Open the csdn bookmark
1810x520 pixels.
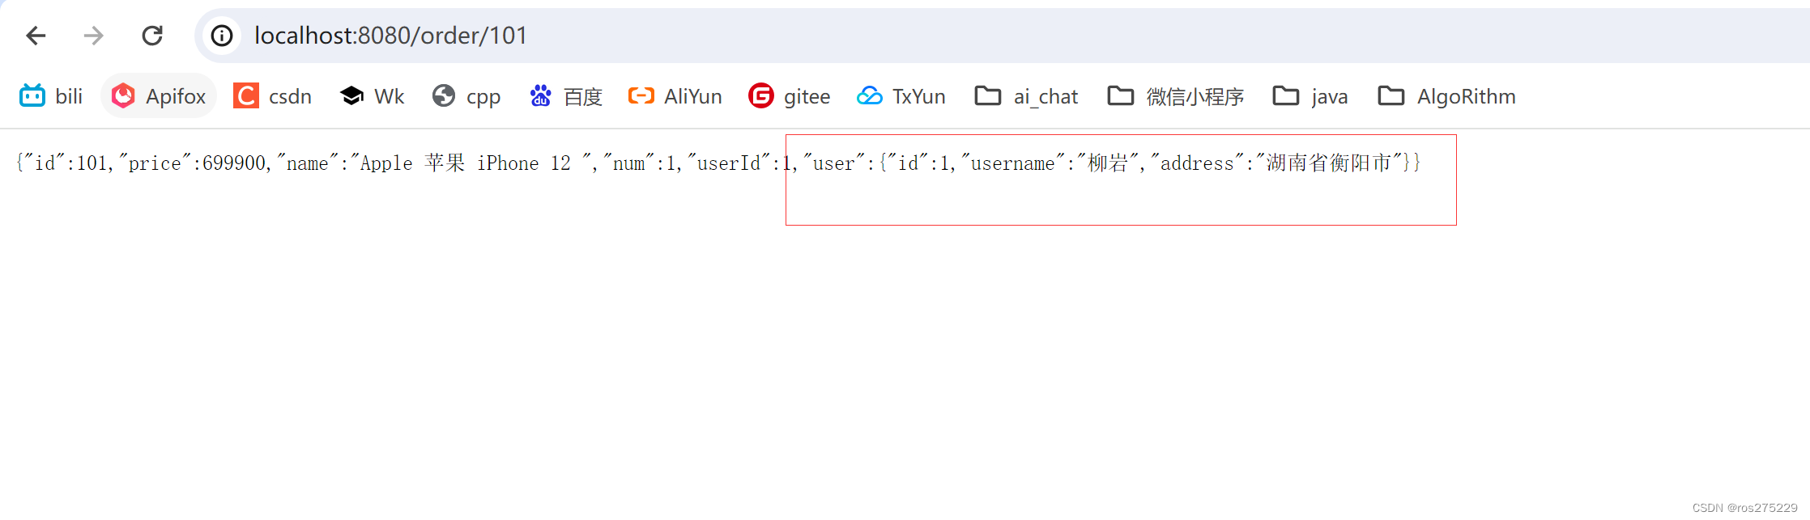273,96
